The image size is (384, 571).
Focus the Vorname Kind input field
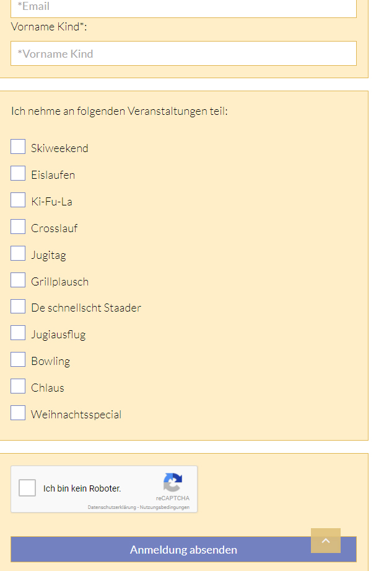pyautogui.click(x=183, y=53)
